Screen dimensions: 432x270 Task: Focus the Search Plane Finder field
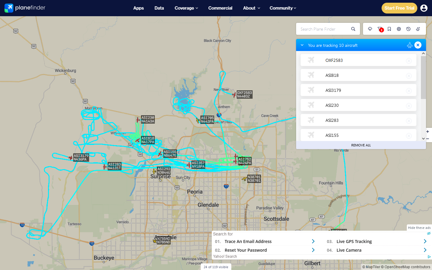[325, 29]
